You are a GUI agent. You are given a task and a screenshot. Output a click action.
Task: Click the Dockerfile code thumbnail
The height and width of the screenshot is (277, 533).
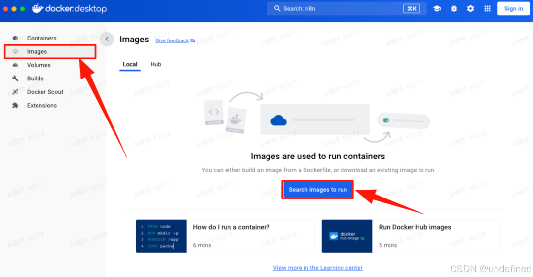point(161,236)
